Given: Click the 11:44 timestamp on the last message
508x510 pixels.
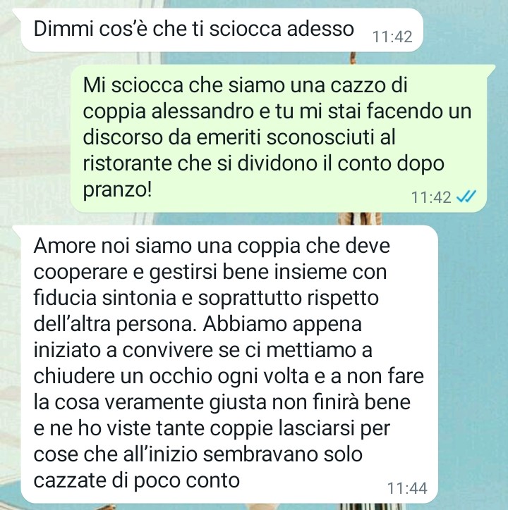Looking at the screenshot, I should coord(407,488).
